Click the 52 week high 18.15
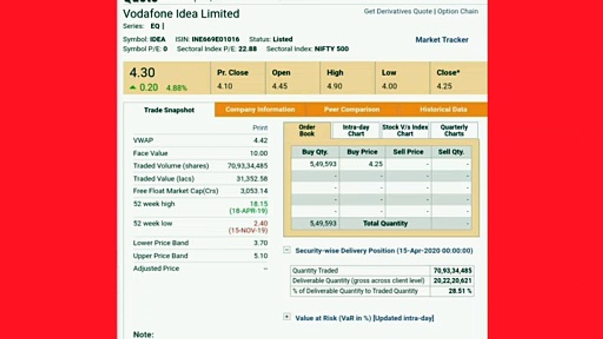Viewport: 603px width, 339px height. pyautogui.click(x=260, y=203)
